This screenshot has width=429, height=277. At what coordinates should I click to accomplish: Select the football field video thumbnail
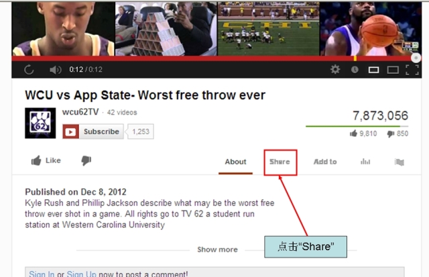[269, 28]
